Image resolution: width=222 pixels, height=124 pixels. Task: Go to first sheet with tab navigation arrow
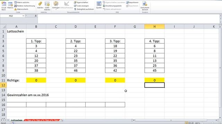pyautogui.click(x=1, y=120)
